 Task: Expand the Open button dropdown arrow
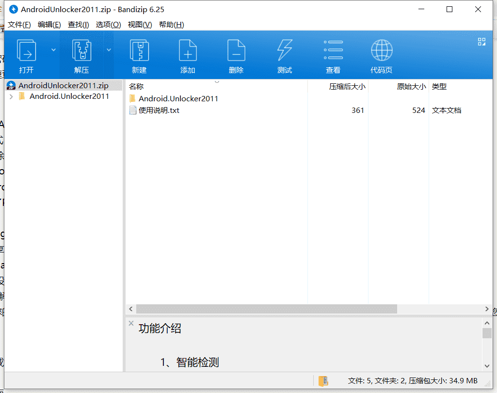tap(53, 50)
